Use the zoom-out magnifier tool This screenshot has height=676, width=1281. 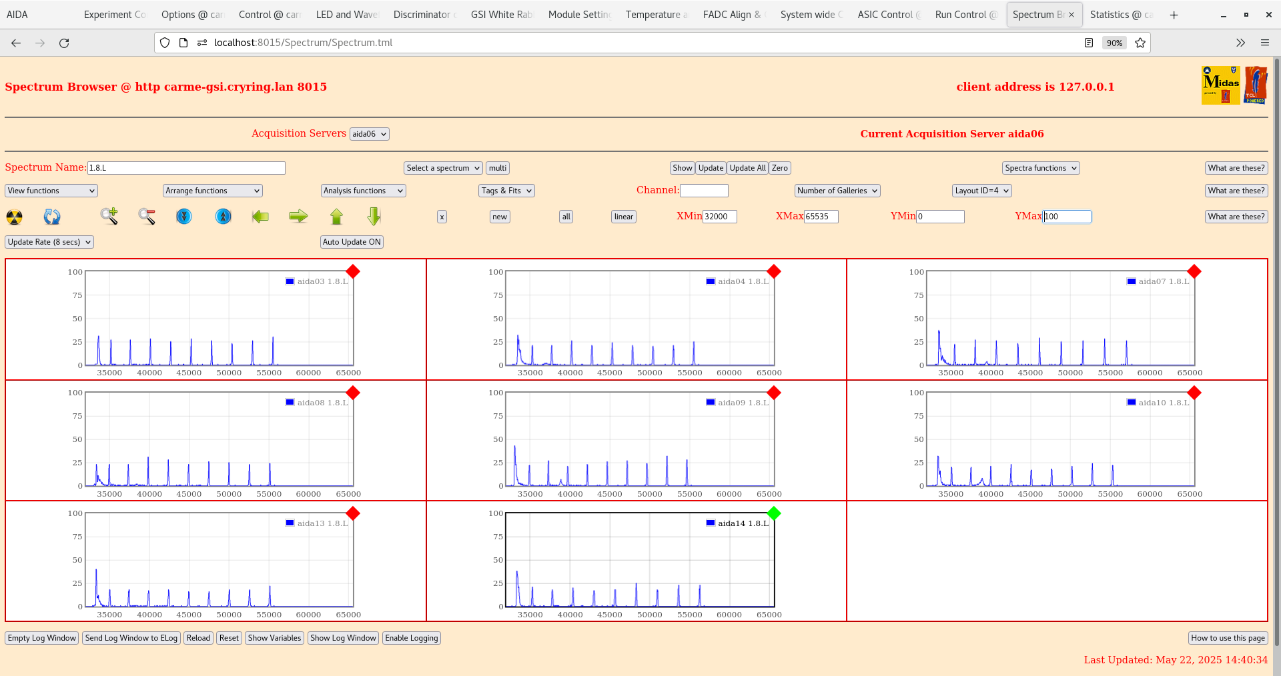[147, 217]
